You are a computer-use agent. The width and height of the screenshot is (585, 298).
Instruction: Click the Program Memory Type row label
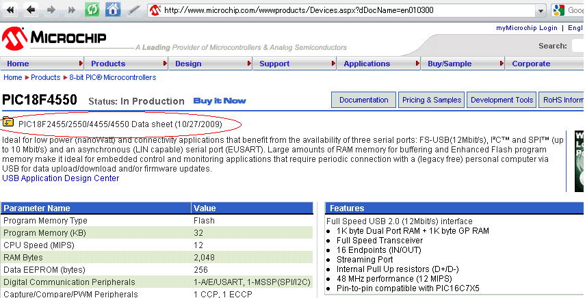[45, 221]
